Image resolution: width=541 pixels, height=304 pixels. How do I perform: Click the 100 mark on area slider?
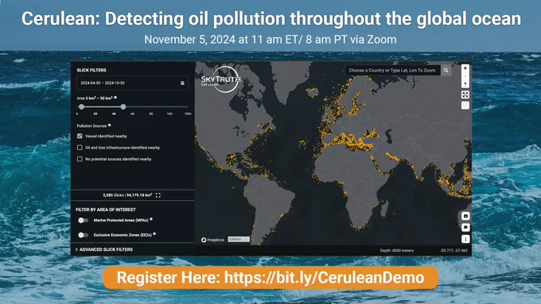pos(169,114)
